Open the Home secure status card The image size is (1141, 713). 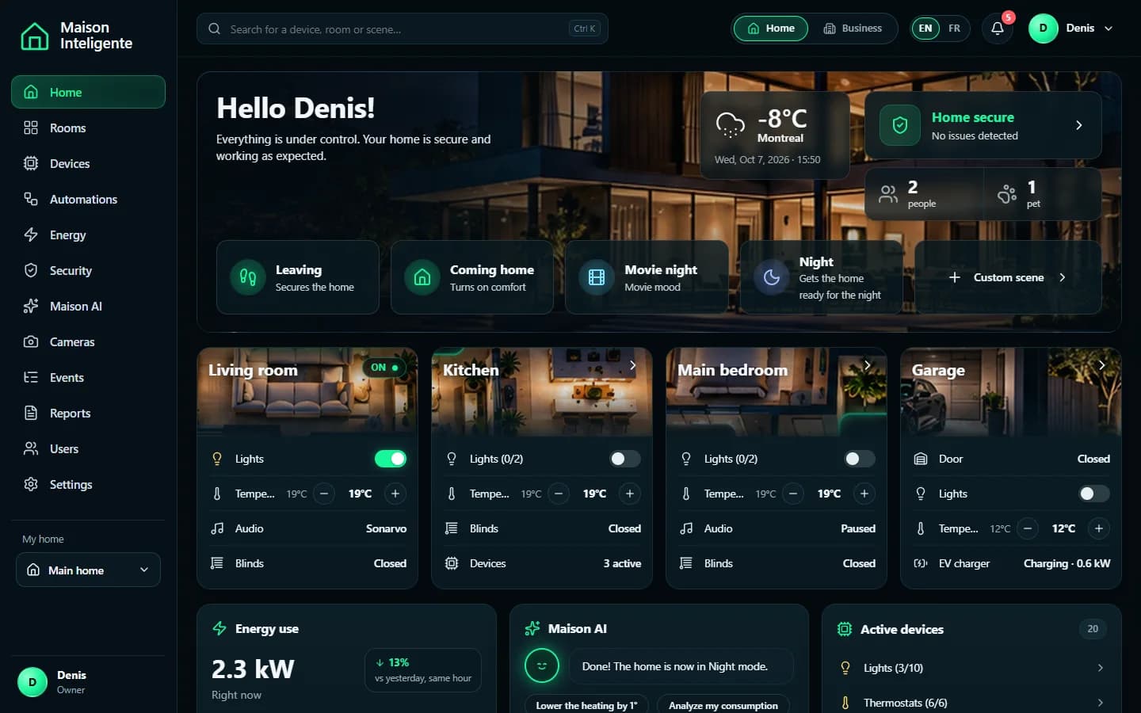pyautogui.click(x=983, y=125)
